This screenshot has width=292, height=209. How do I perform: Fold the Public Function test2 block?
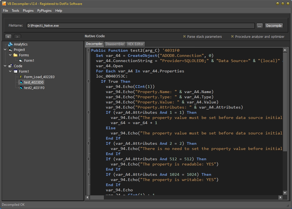point(88,50)
